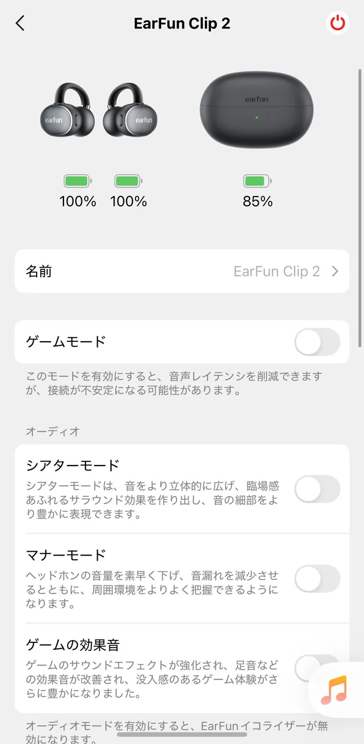Tap the back arrow icon
Viewport: 364px width, 744px height.
(x=20, y=23)
